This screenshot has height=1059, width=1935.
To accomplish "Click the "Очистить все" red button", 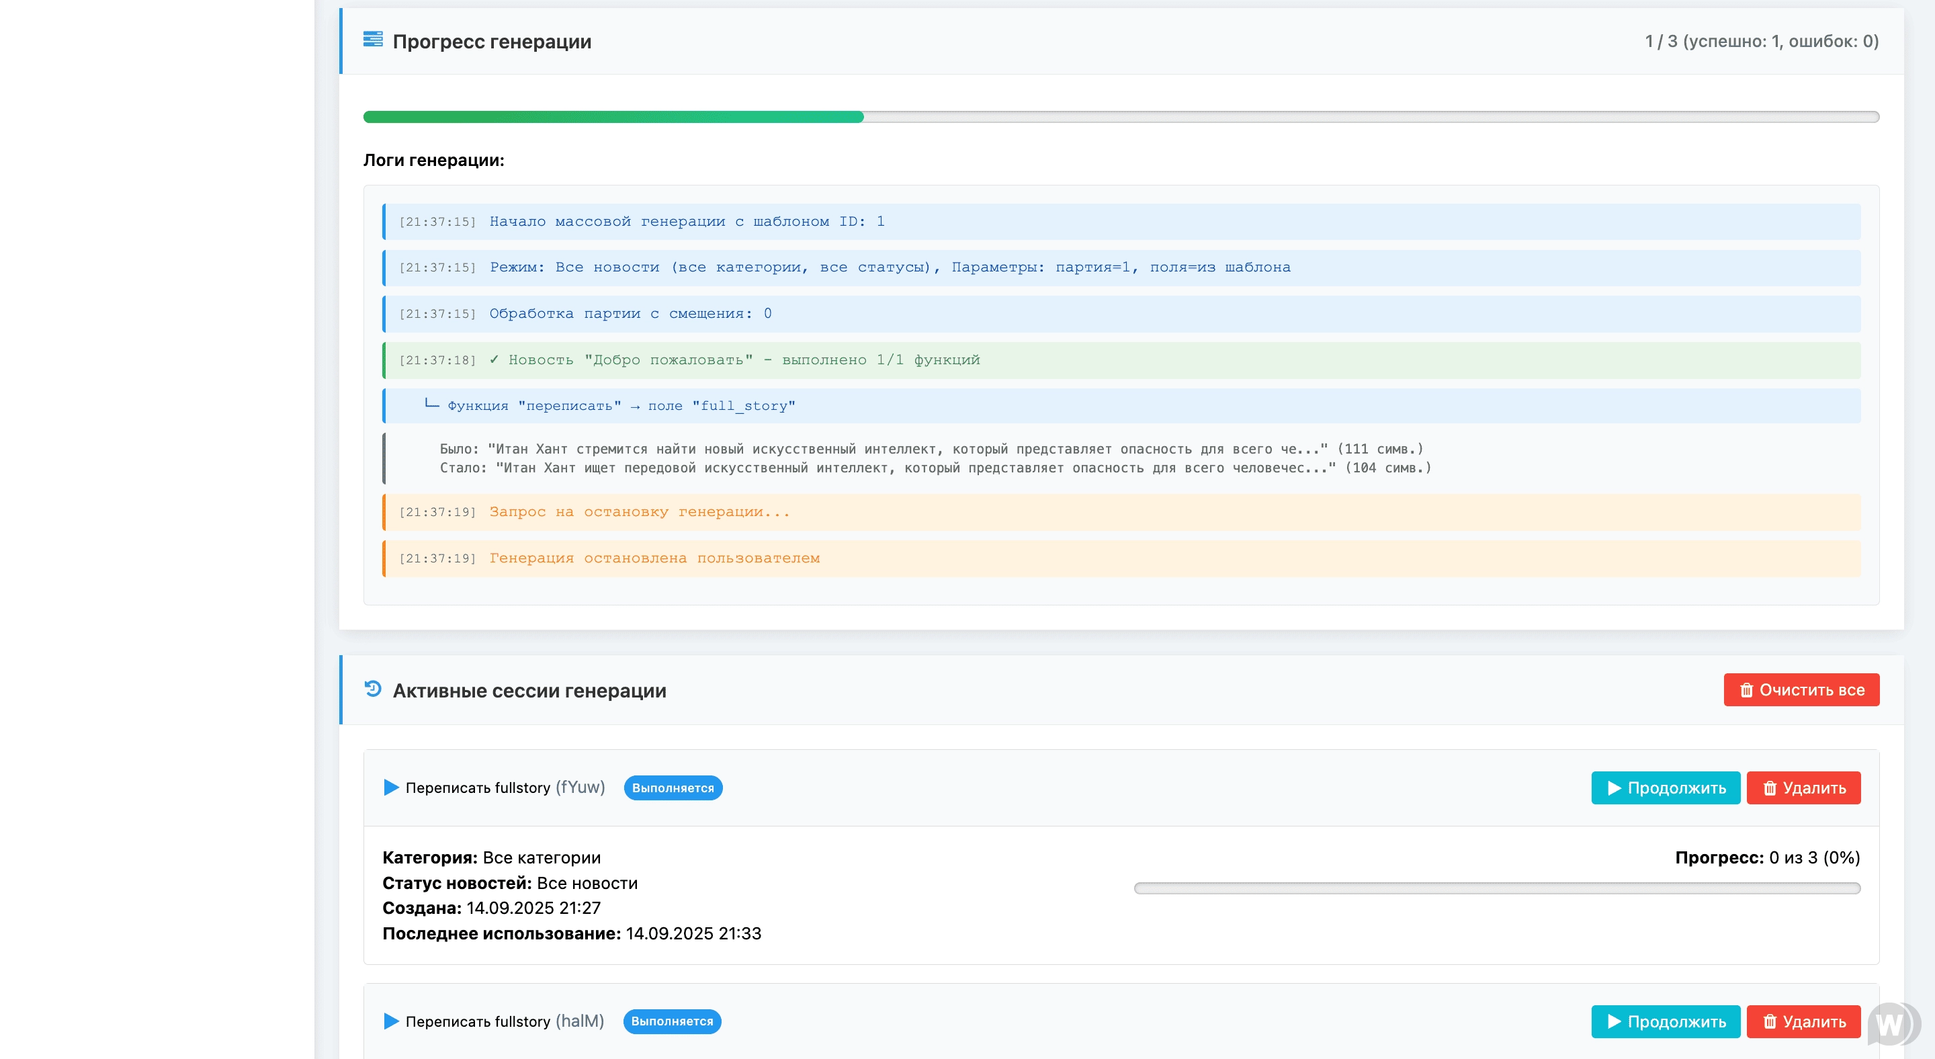I will pyautogui.click(x=1801, y=689).
